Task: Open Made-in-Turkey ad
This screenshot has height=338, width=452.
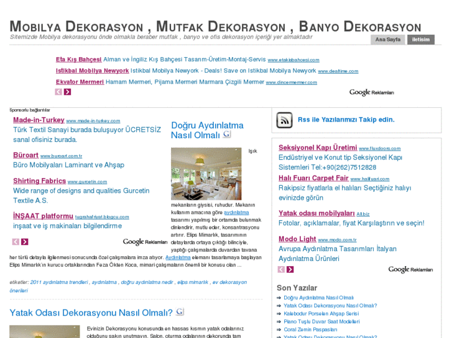Action: pyautogui.click(x=39, y=120)
